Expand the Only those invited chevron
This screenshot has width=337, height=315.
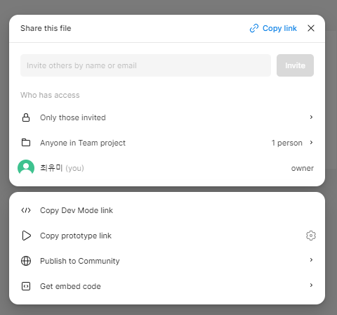(311, 117)
